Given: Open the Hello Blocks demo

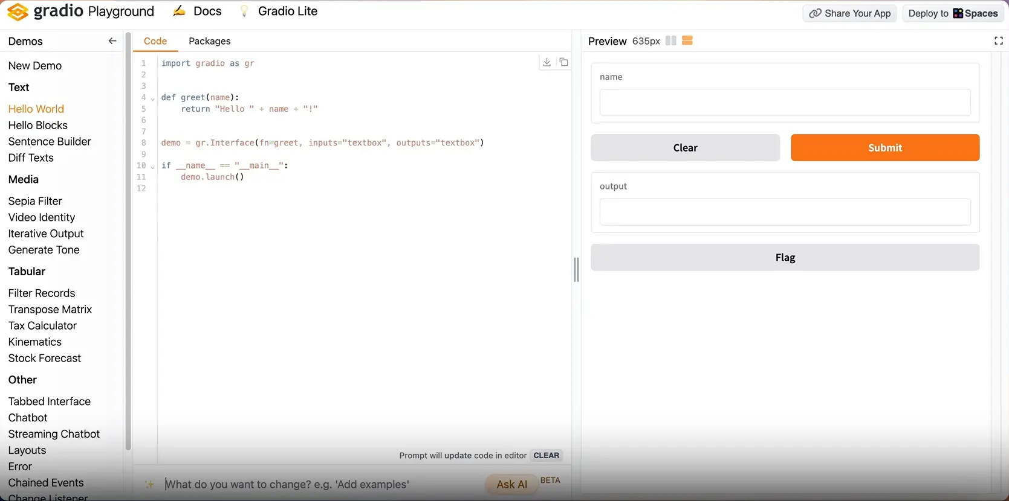Looking at the screenshot, I should tap(38, 126).
